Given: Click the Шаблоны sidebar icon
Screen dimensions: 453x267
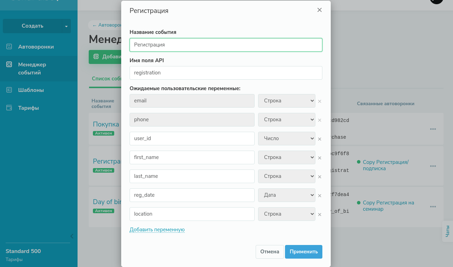Looking at the screenshot, I should pos(9,90).
